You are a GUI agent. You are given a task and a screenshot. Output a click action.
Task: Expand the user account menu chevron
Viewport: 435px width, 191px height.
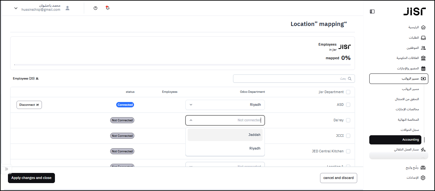pos(16,8)
